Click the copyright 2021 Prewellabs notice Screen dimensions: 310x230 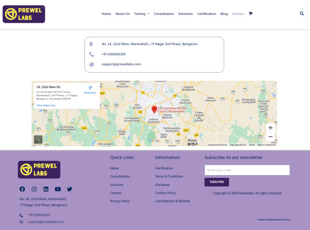point(247,193)
